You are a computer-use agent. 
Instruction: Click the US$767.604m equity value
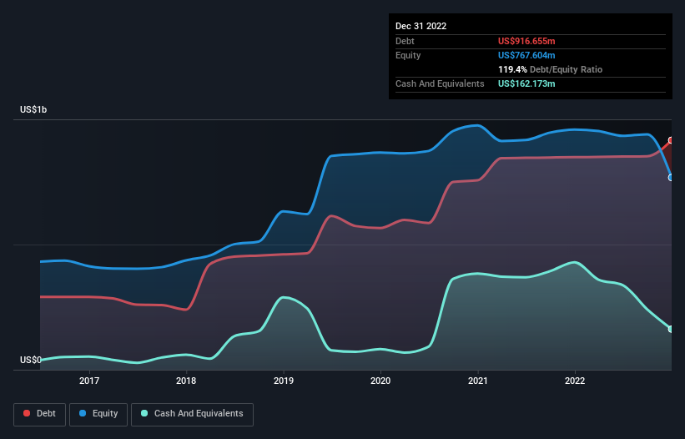(526, 55)
